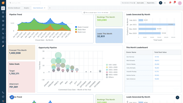Click the blue plus quick-add button
Viewport: 183px width, 103px height.
(161, 3)
